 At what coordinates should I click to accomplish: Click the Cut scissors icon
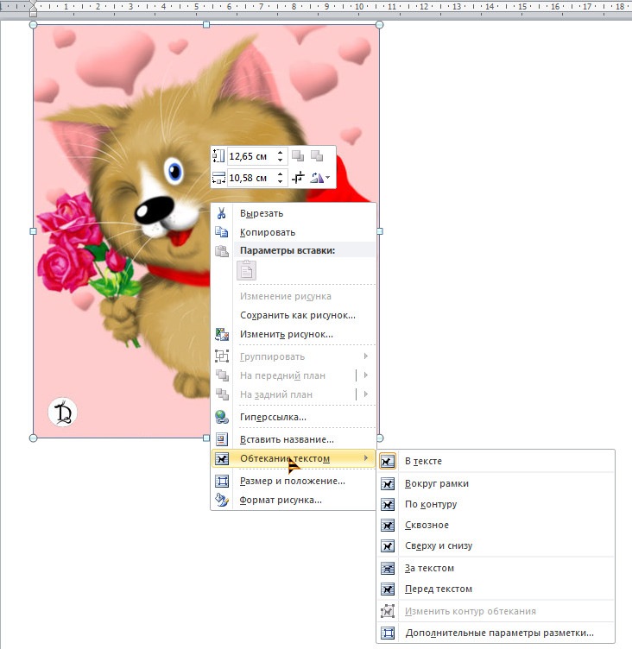coord(222,213)
